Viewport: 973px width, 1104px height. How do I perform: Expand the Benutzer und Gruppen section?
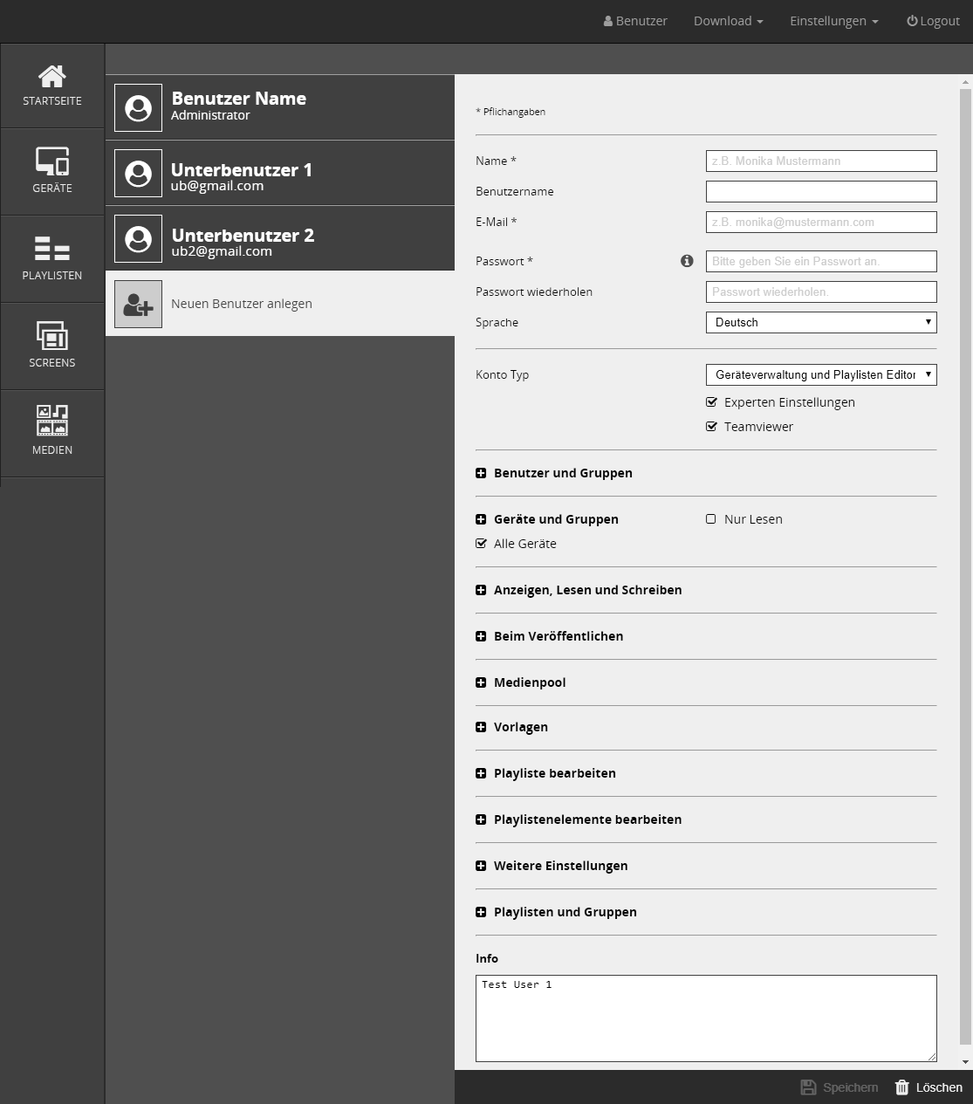coord(481,473)
